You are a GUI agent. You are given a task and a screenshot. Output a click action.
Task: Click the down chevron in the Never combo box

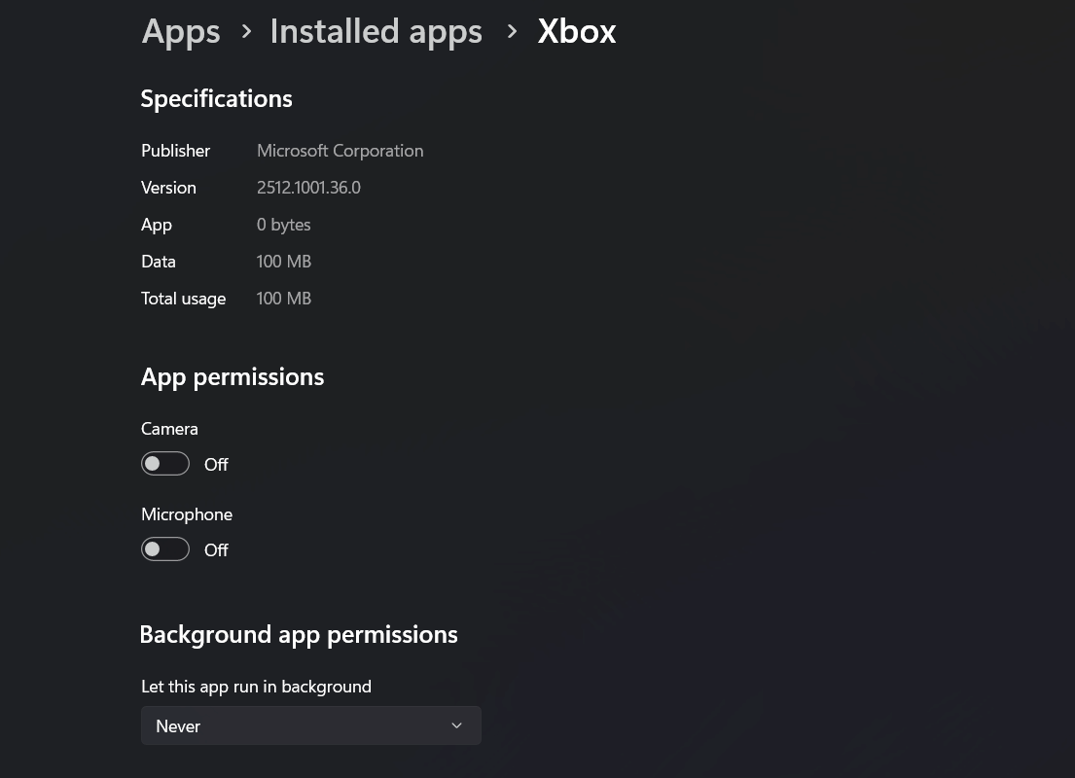tap(456, 725)
